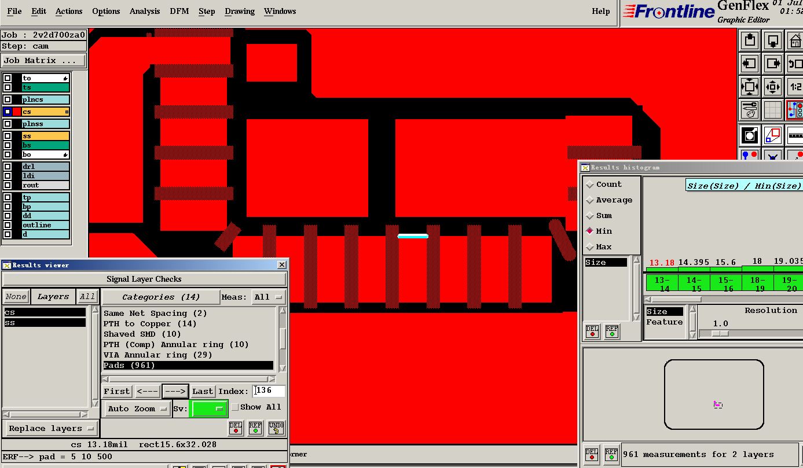803x468 pixels.
Task: Open the DFM menu
Action: (179, 11)
